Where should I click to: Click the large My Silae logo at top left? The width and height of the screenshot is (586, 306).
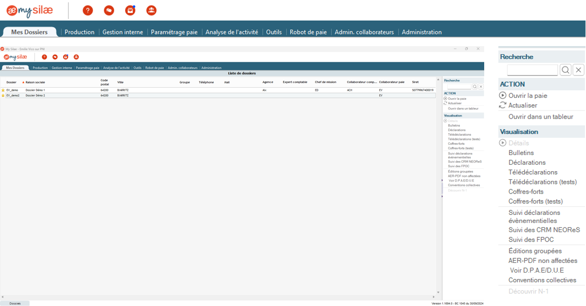pos(30,11)
